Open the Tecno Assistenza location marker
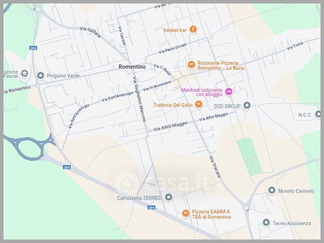The width and height of the screenshot is (324, 243). tap(266, 223)
